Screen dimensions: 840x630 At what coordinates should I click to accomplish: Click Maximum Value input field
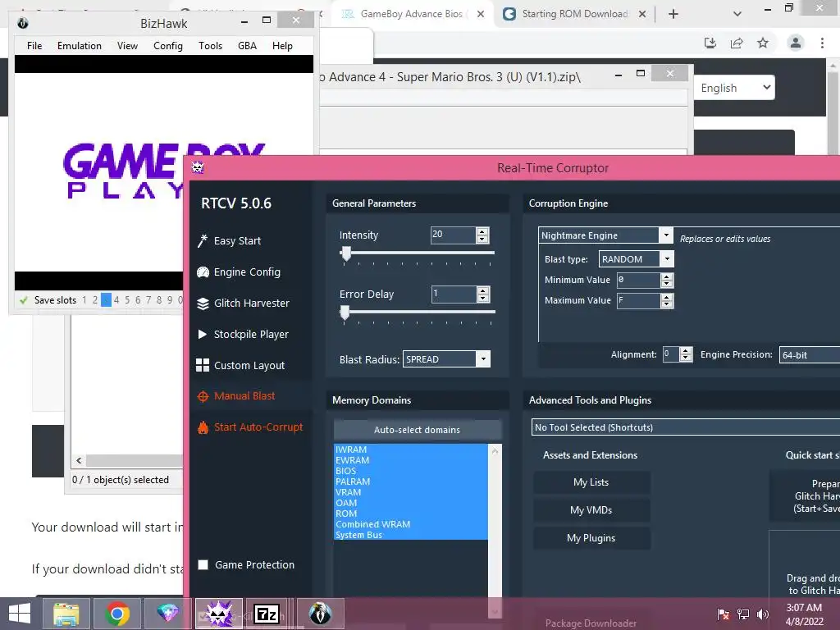pos(638,300)
